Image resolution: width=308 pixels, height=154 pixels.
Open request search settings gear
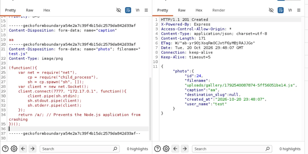pyautogui.click(x=14, y=149)
